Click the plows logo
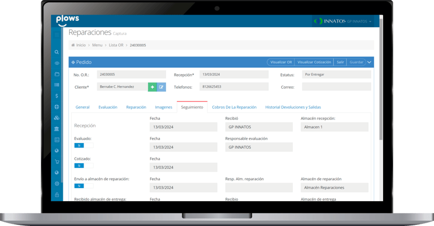 [67, 20]
